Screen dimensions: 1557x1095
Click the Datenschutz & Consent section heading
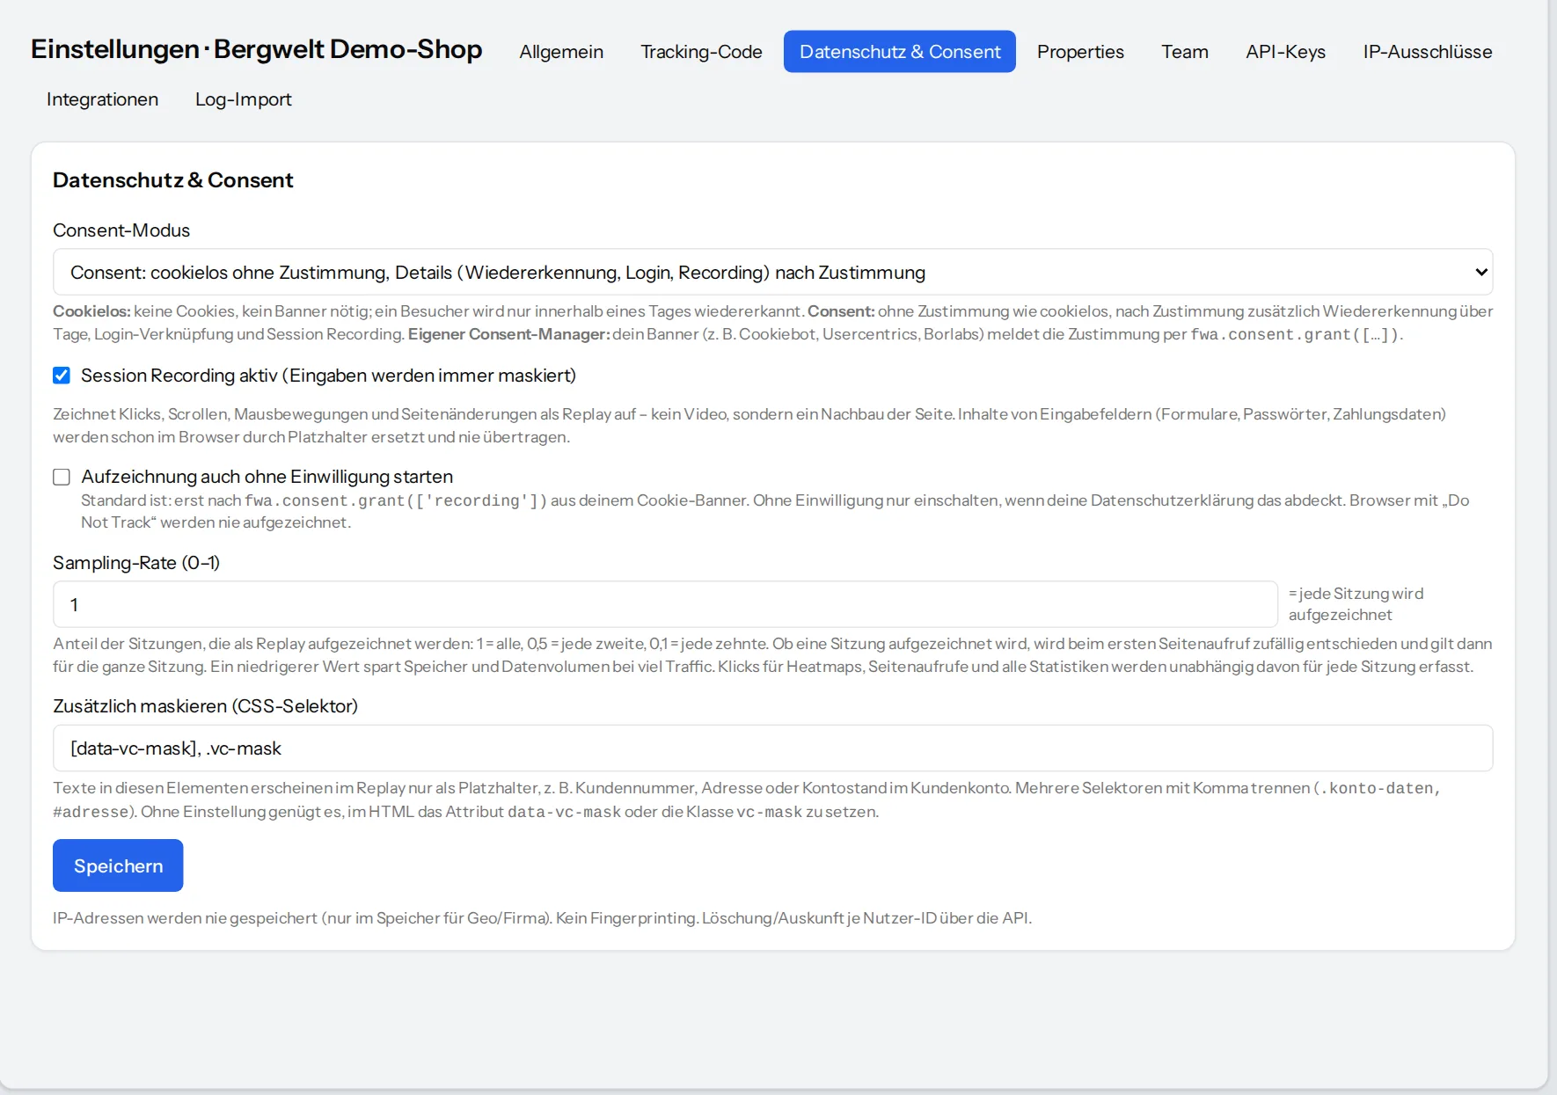click(x=173, y=180)
